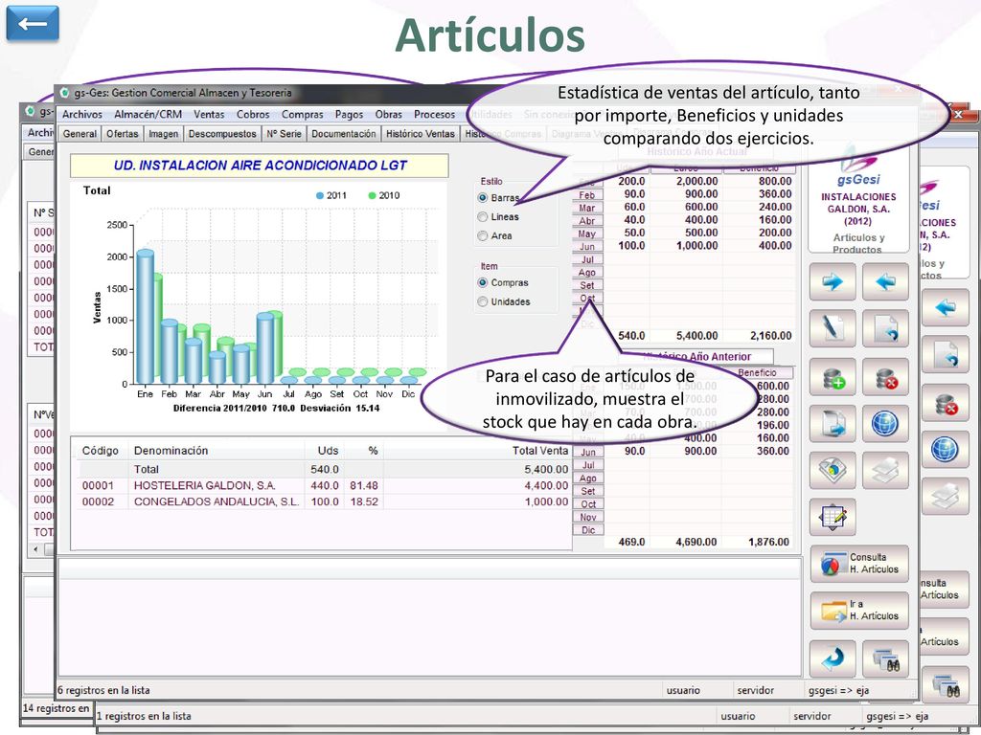Select the Area chart style

tap(495, 235)
